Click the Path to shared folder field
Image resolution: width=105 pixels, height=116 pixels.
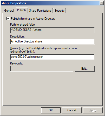52,30
